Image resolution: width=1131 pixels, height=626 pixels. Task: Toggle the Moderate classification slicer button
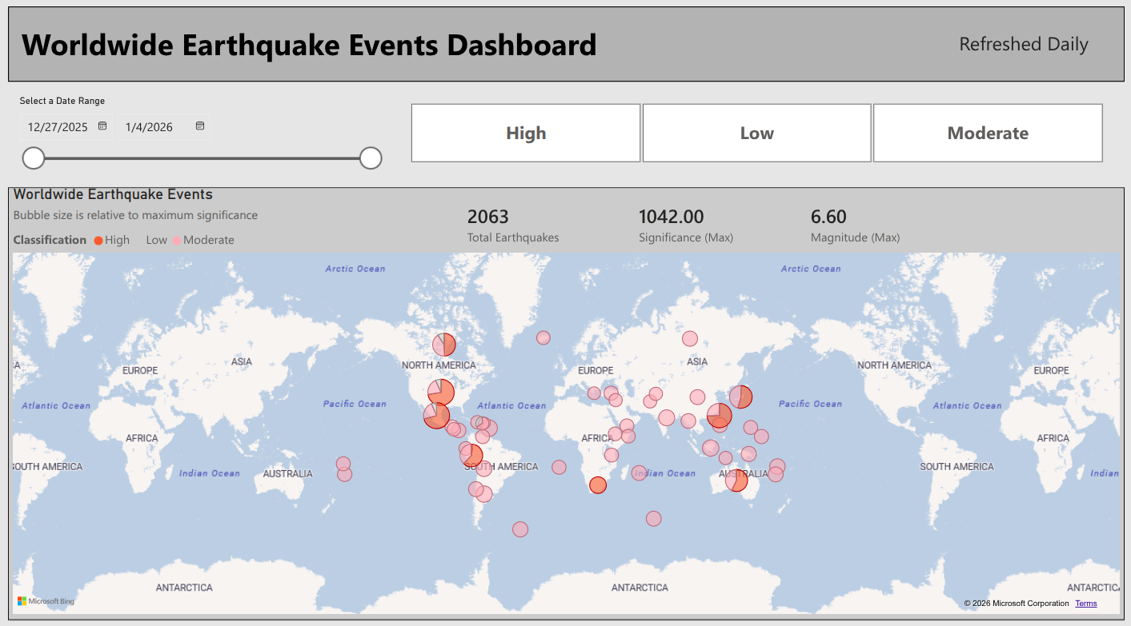point(988,133)
